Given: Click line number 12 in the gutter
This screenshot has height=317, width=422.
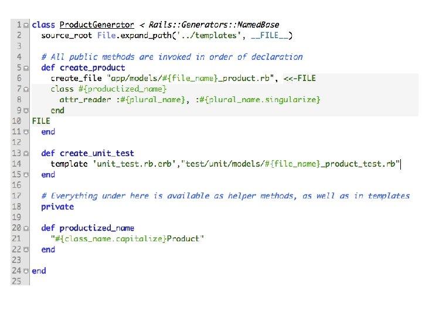Looking at the screenshot, I should coord(16,142).
